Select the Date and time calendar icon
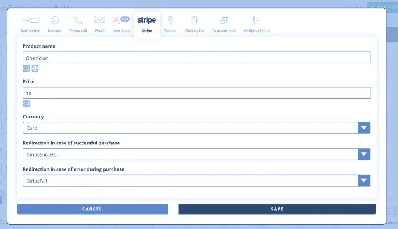398x229 pixels. [x=224, y=20]
